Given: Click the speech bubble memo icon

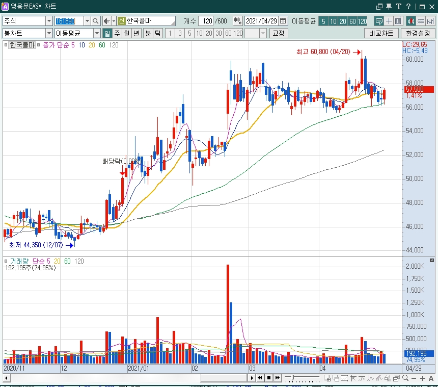Looking at the screenshot, I should tap(379, 21).
